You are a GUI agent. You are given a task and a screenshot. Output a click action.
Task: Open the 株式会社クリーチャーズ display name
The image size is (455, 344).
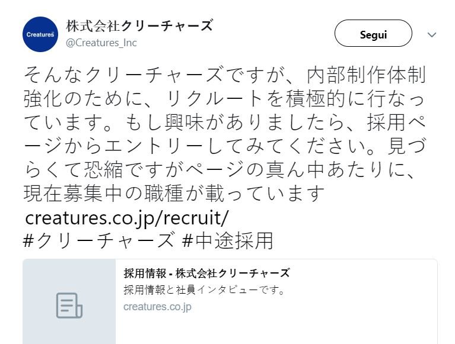point(139,27)
